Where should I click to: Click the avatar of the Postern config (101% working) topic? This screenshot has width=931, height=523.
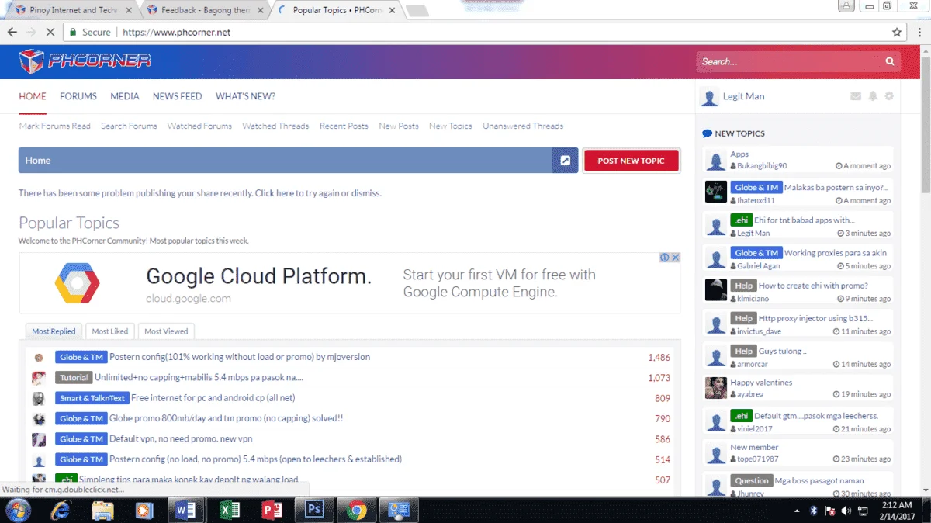[38, 358]
